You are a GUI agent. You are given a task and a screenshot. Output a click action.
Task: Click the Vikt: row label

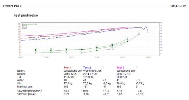pyautogui.click(x=20, y=83)
